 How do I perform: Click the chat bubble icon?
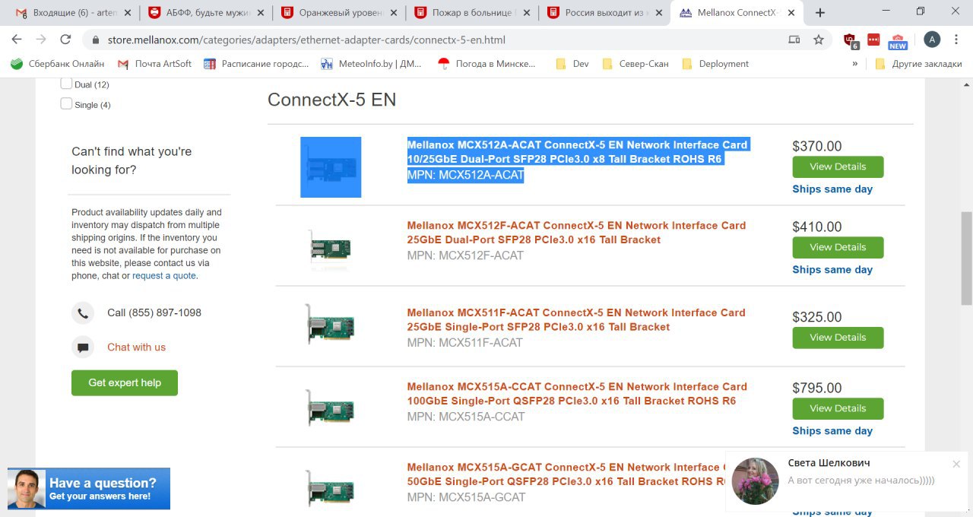click(x=83, y=347)
